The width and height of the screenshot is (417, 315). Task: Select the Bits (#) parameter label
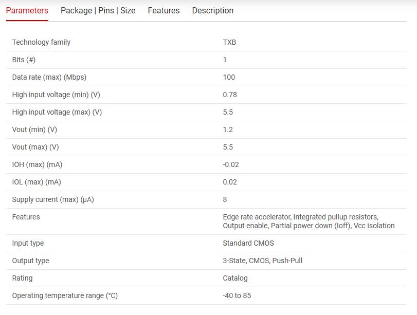tap(24, 60)
